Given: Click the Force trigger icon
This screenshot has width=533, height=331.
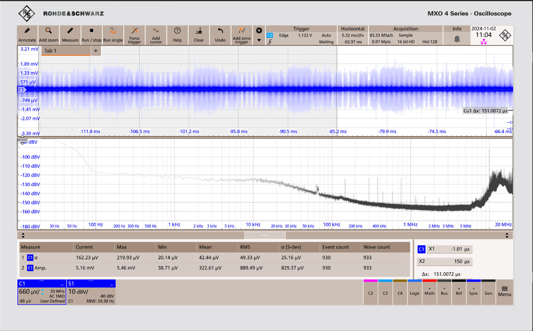Looking at the screenshot, I should pyautogui.click(x=134, y=35).
